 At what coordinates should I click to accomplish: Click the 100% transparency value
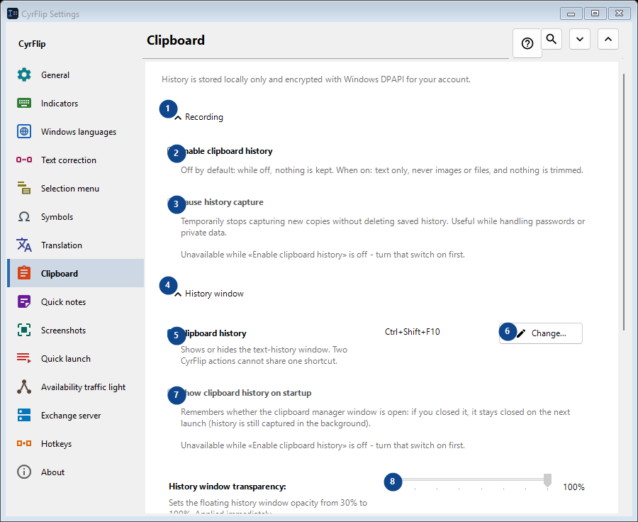[x=573, y=487]
